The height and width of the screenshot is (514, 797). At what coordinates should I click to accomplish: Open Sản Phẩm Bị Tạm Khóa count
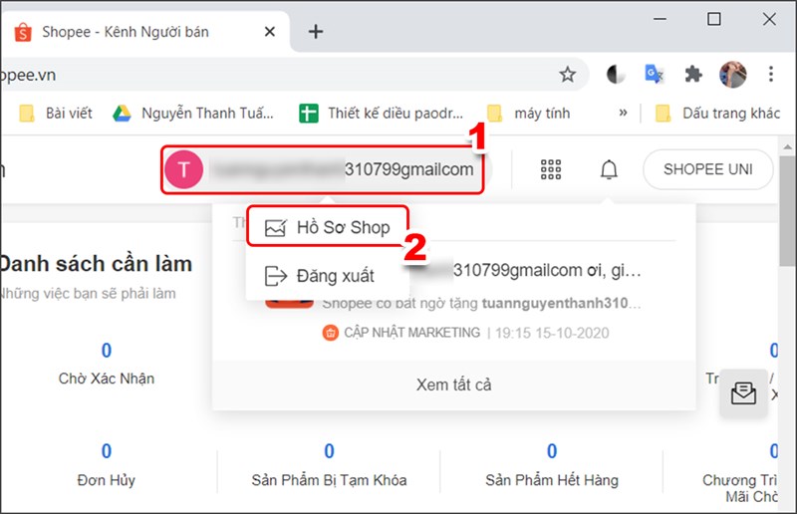coord(329,464)
